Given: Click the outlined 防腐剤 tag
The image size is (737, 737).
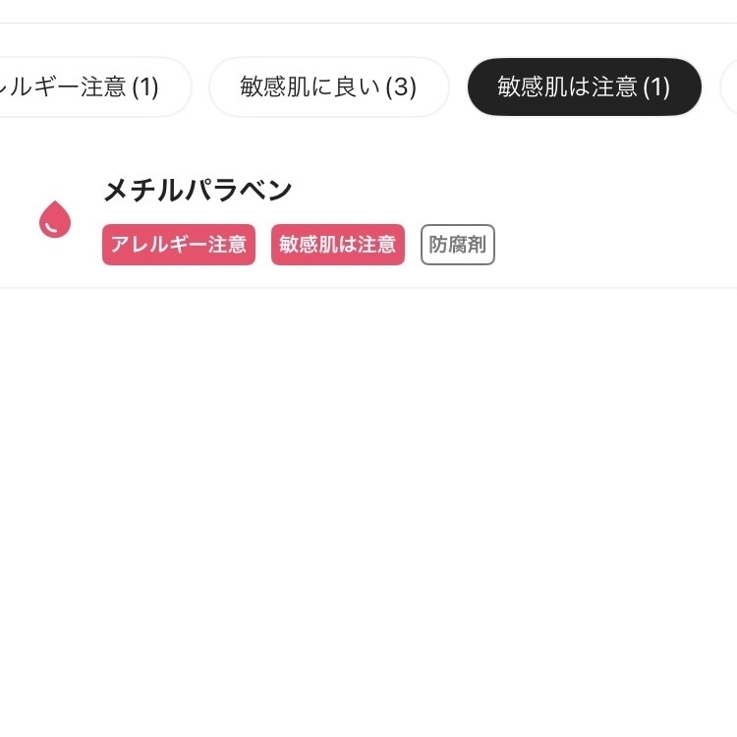Looking at the screenshot, I should click(457, 245).
